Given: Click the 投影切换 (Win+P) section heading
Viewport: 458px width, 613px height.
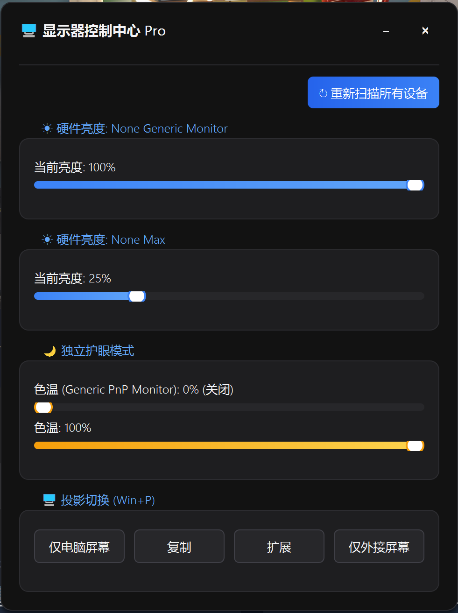Looking at the screenshot, I should click(106, 500).
